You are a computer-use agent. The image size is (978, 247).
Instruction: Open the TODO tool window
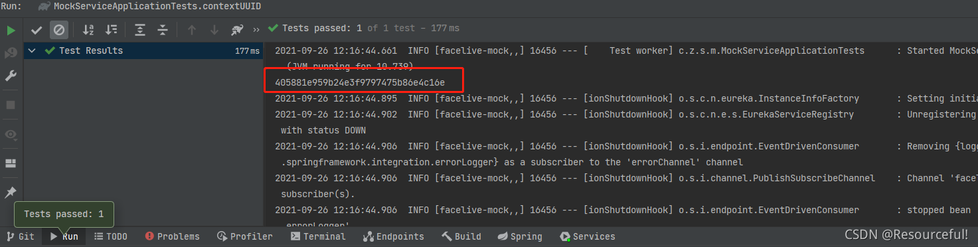coord(110,236)
